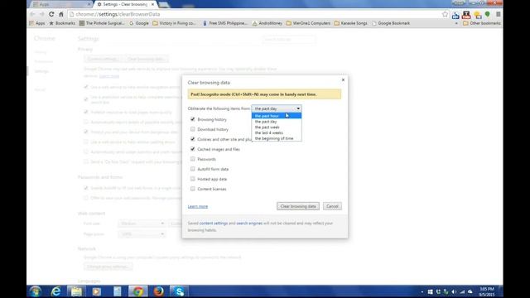Screen dimensions: 530x298
Task: Go back with the back arrow
Action: pos(32,14)
